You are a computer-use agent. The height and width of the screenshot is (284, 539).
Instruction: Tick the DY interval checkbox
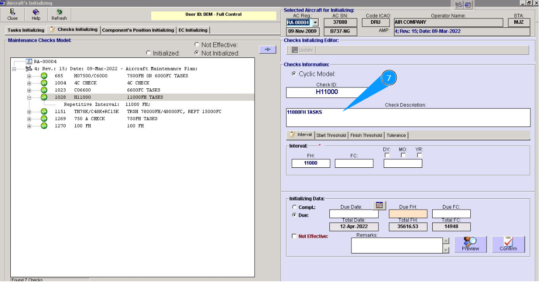(387, 155)
